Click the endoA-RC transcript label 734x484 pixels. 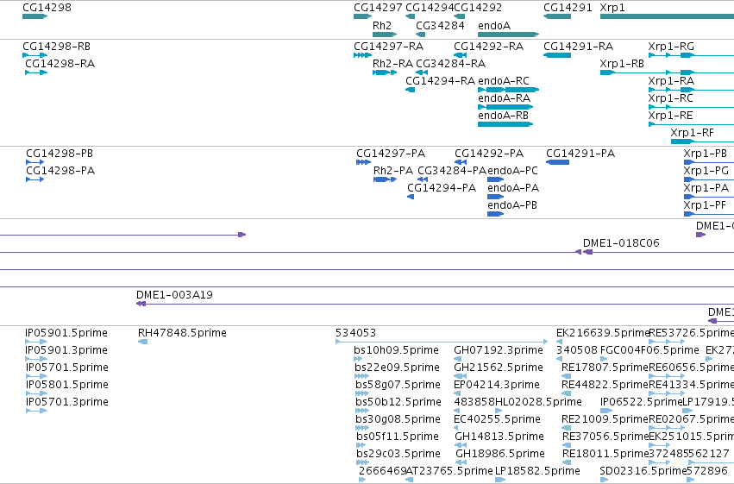point(504,81)
